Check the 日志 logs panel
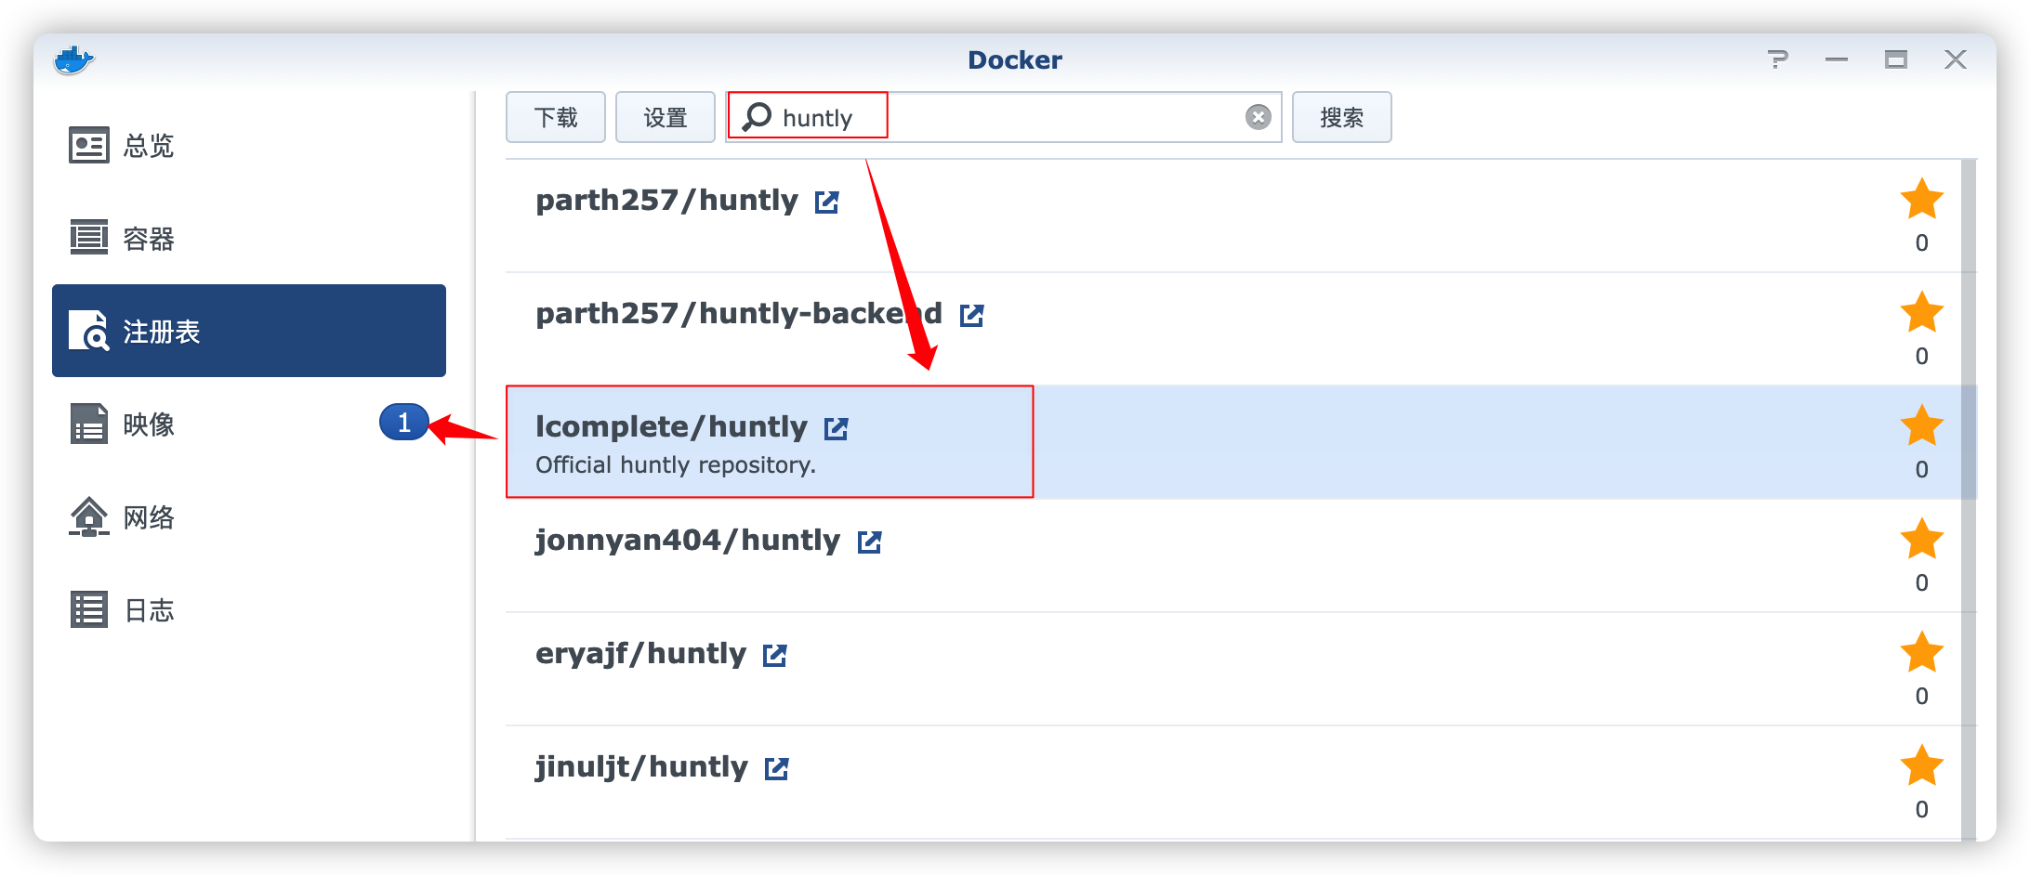Image resolution: width=2030 pixels, height=875 pixels. click(149, 609)
